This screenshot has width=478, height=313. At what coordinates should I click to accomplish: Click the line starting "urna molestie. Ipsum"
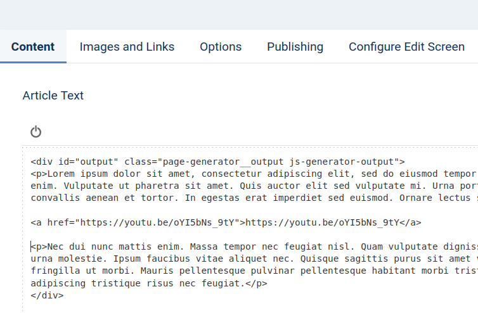point(254,259)
